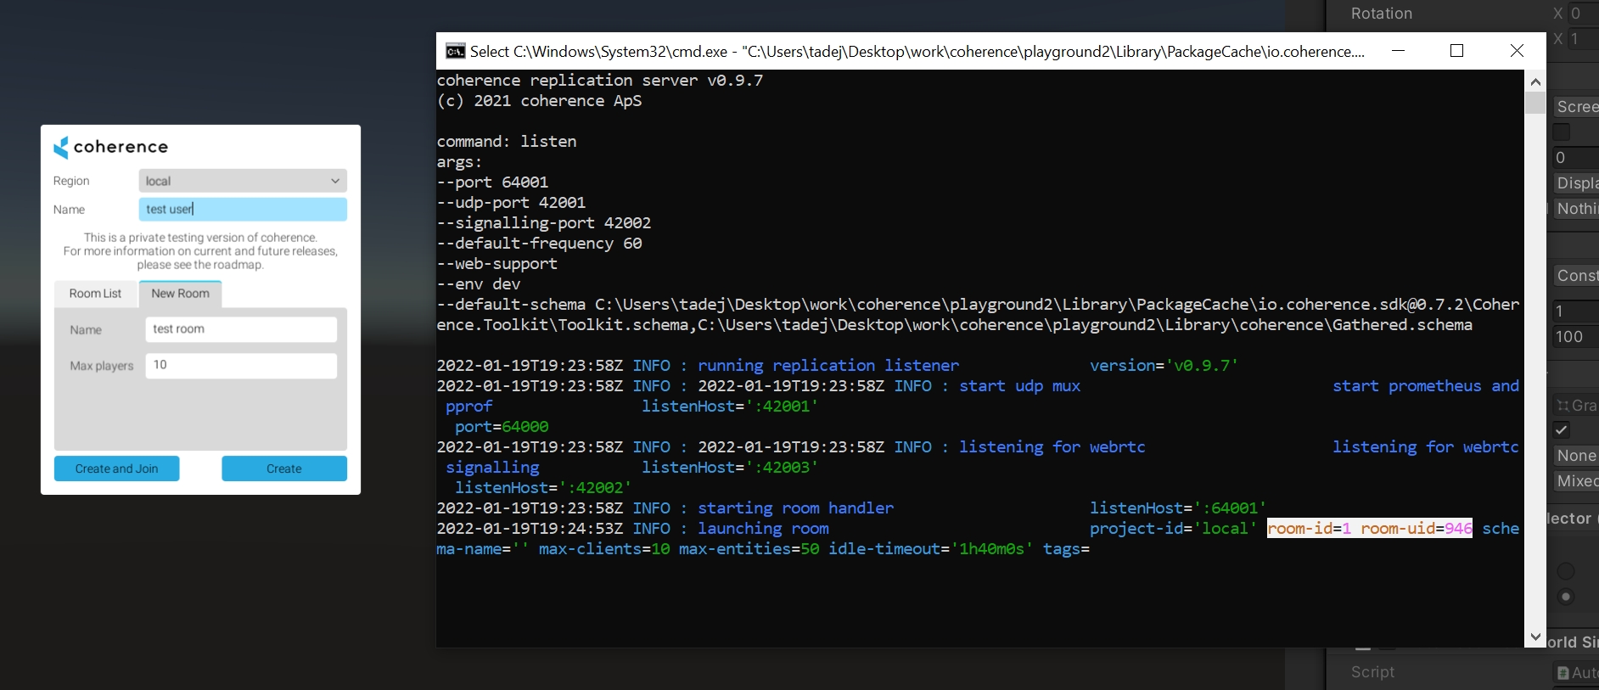This screenshot has width=1599, height=690.
Task: Click the console scrollbar up arrow
Action: tap(1535, 81)
